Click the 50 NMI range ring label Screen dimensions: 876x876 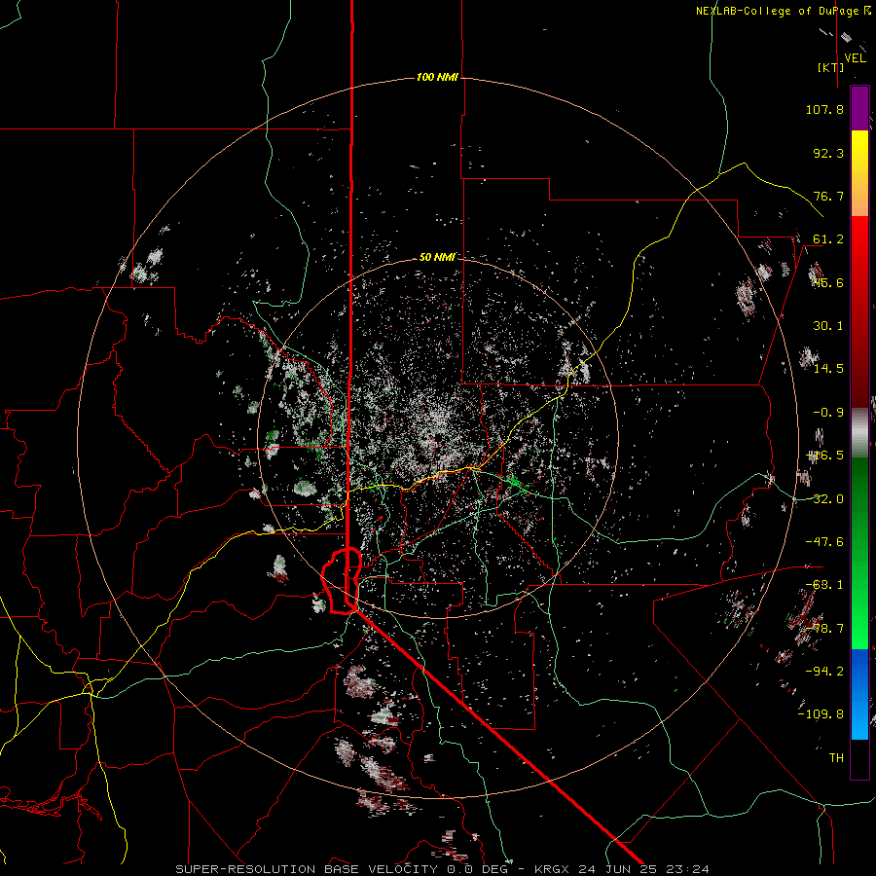[437, 257]
